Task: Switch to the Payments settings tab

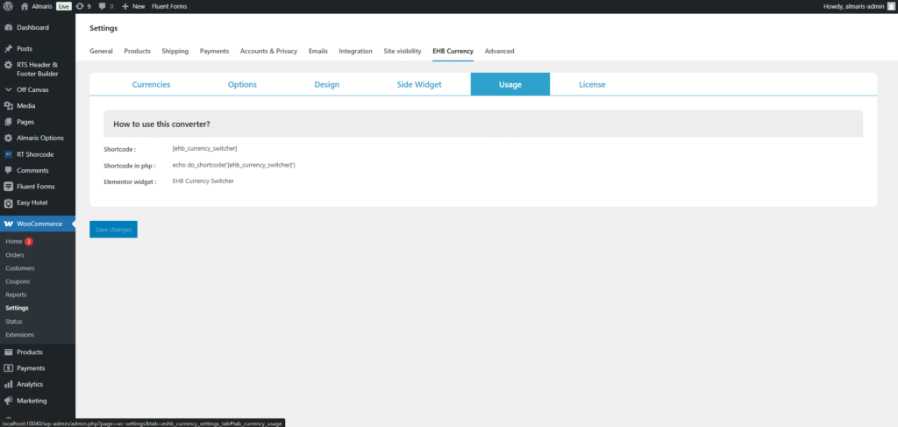Action: point(214,51)
